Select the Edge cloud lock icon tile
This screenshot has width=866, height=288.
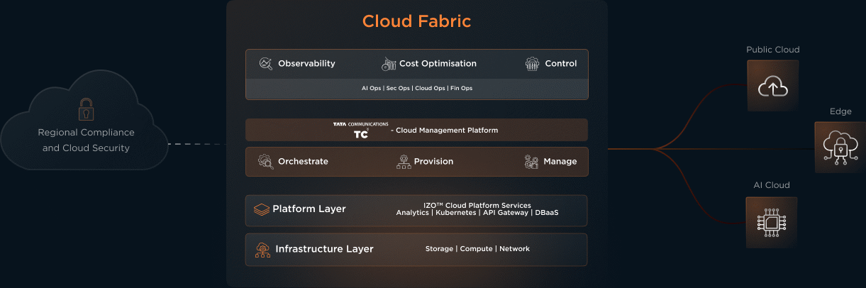(840, 147)
